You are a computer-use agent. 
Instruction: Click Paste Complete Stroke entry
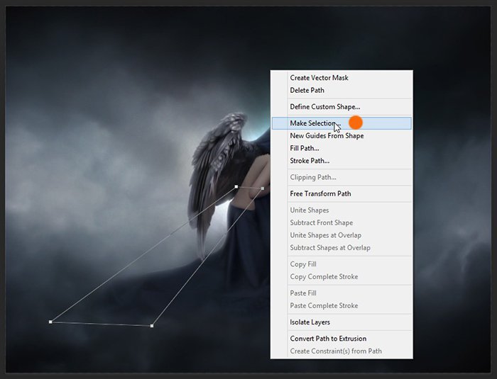324,306
